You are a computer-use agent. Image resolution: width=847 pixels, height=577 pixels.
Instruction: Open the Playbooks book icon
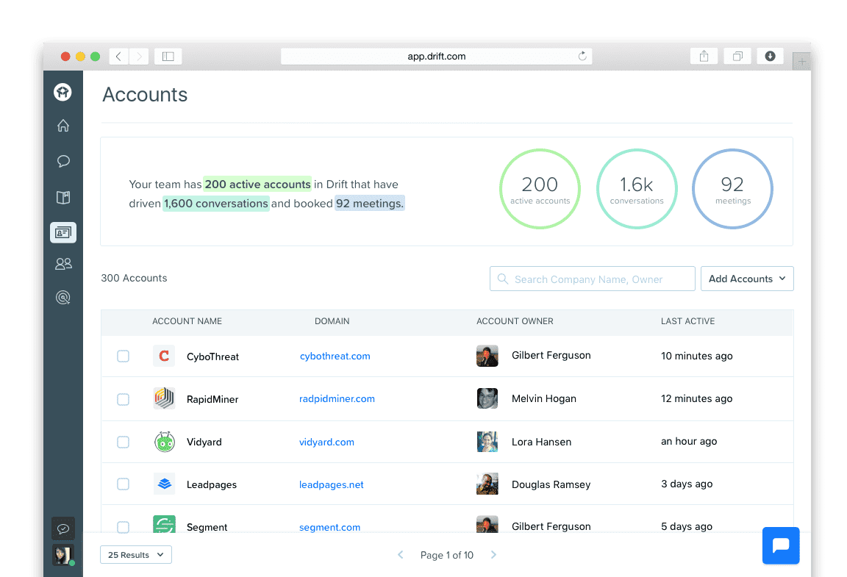[x=63, y=198]
